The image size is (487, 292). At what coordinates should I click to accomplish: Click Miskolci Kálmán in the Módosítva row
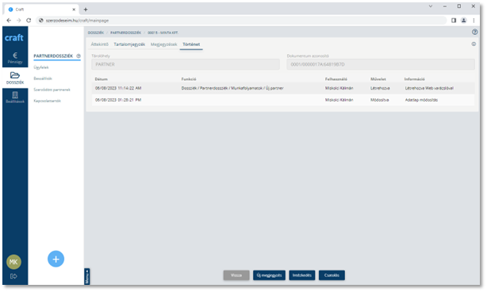(339, 100)
